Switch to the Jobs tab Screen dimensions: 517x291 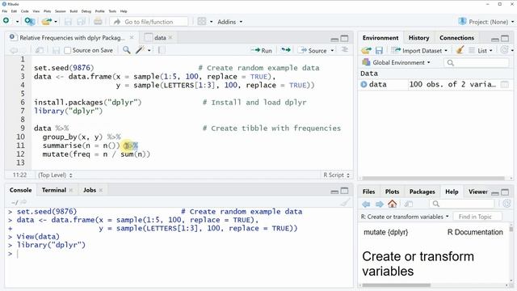tap(90, 190)
